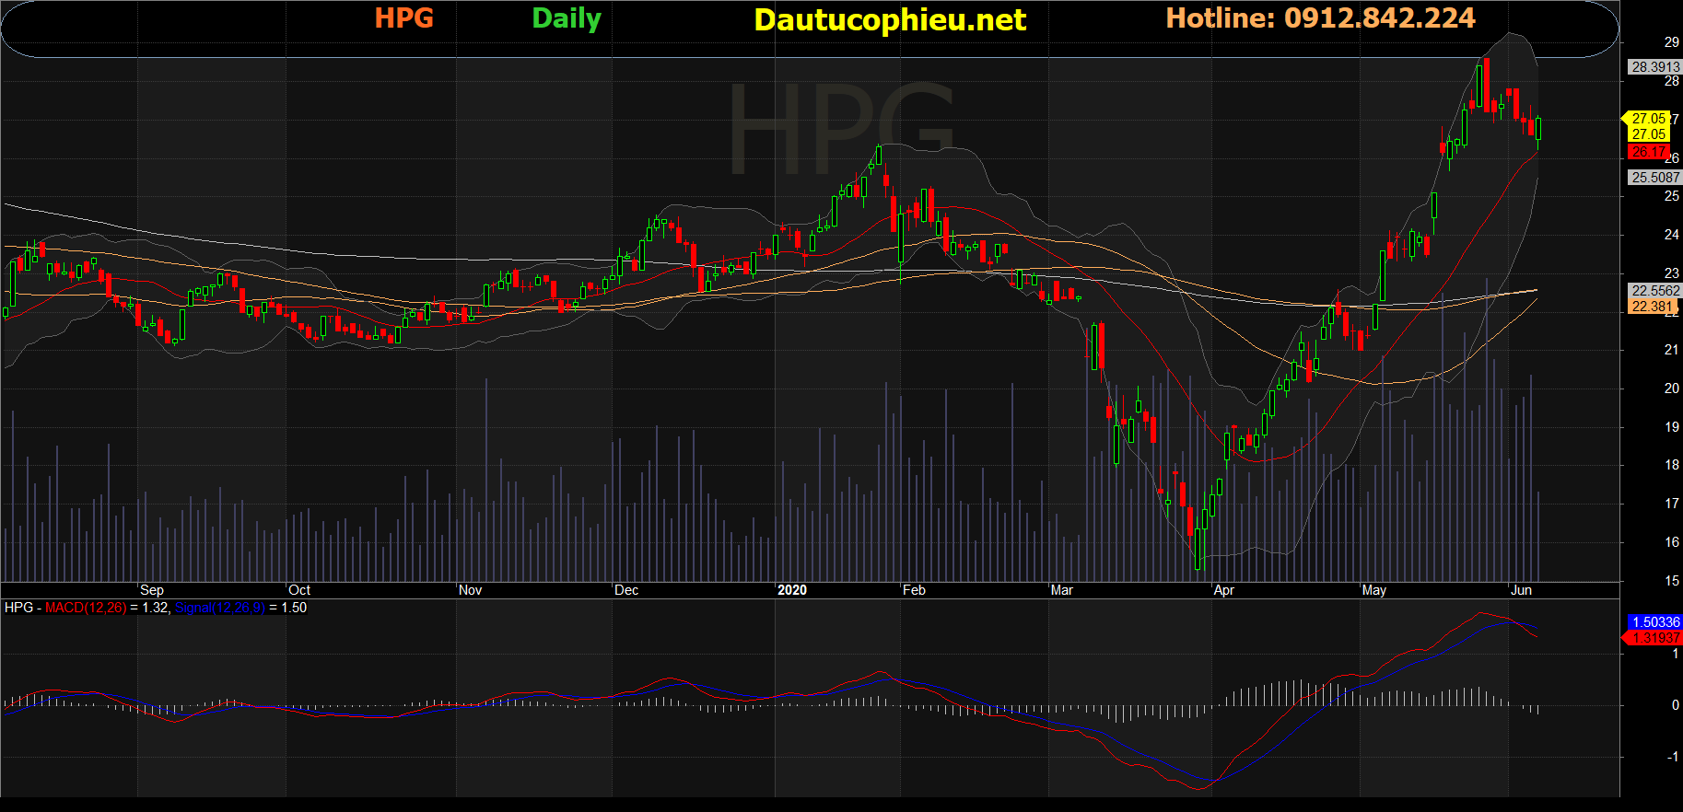1683x812 pixels.
Task: Click the green Daily timeframe label
Action: click(566, 18)
